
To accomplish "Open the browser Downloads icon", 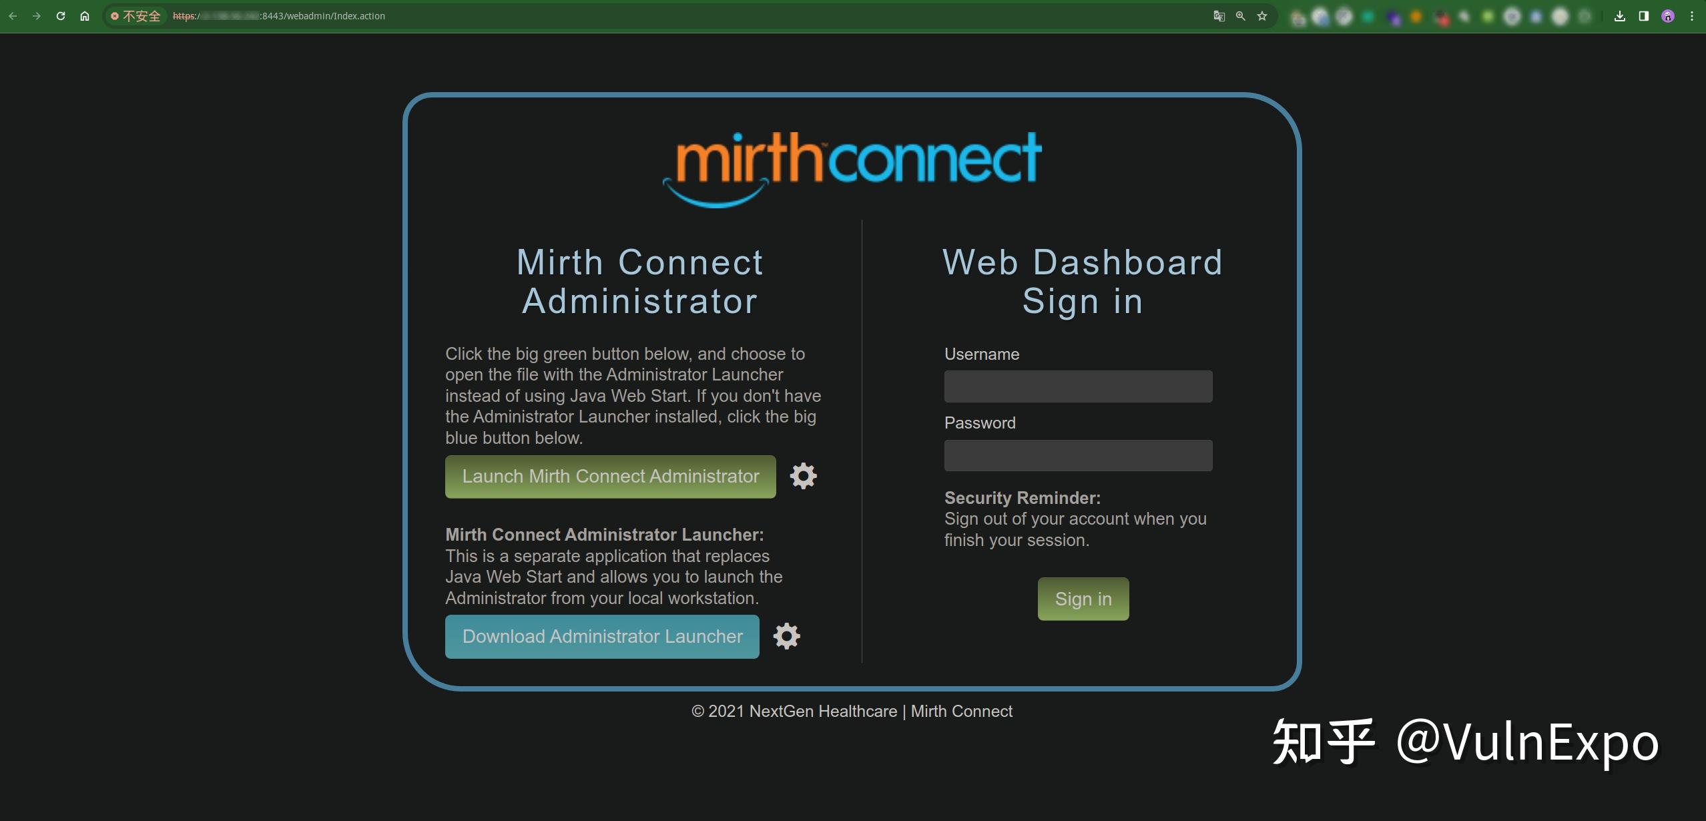I will [x=1620, y=15].
